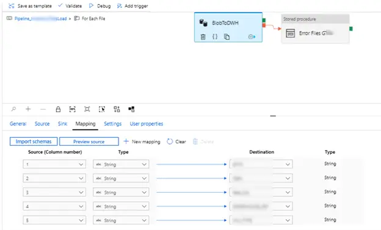Select the Mapping tab
The width and height of the screenshot is (381, 230).
click(x=85, y=124)
